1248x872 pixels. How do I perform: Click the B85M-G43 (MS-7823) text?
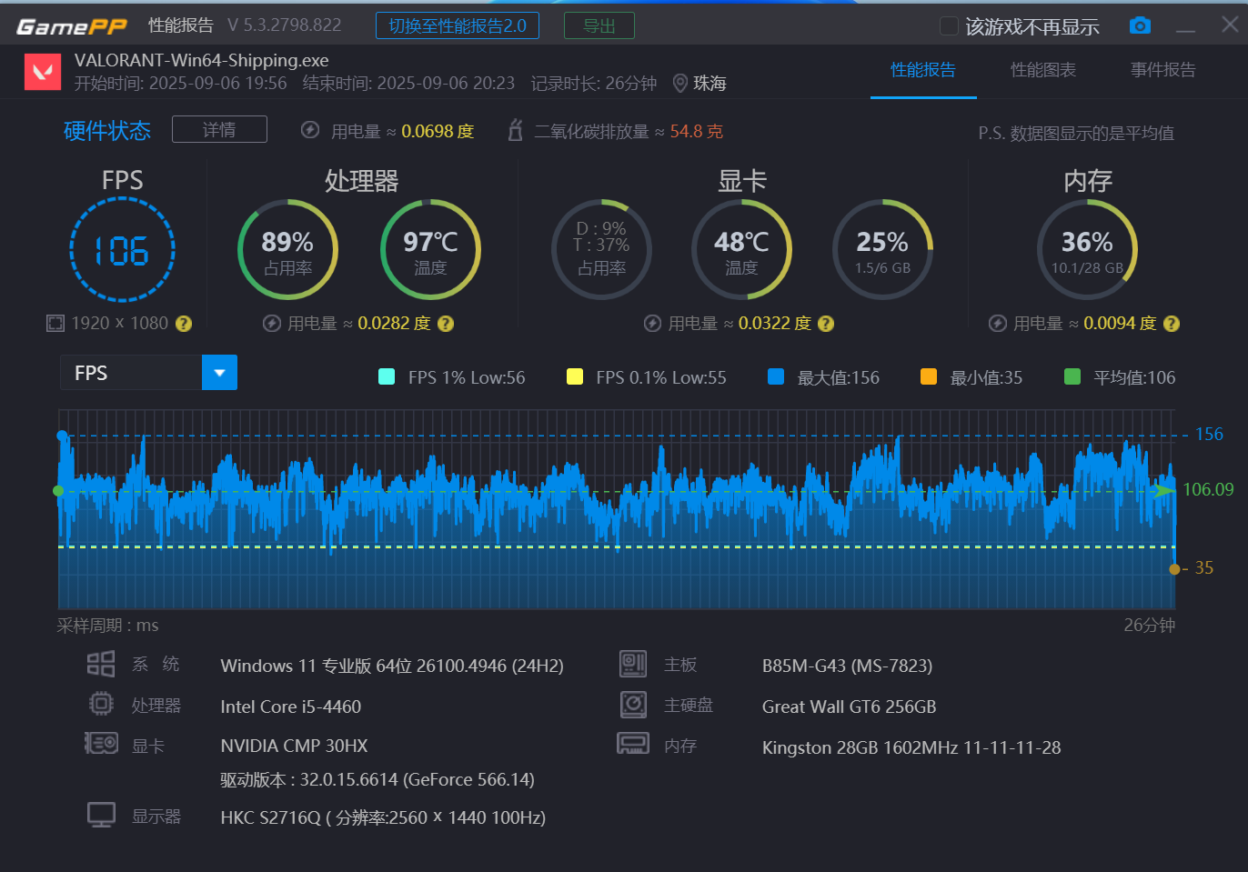click(847, 666)
